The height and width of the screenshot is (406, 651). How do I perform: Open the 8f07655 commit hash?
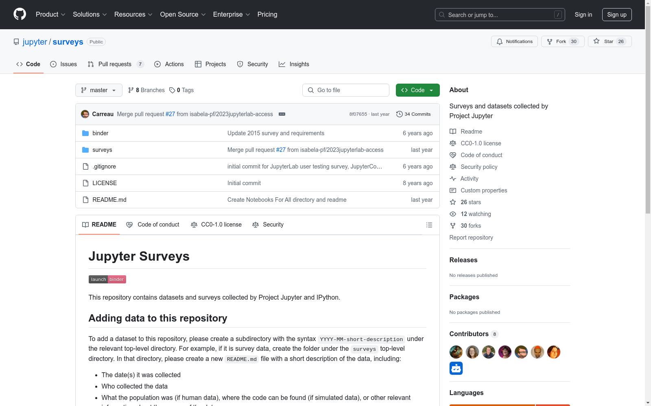(358, 114)
